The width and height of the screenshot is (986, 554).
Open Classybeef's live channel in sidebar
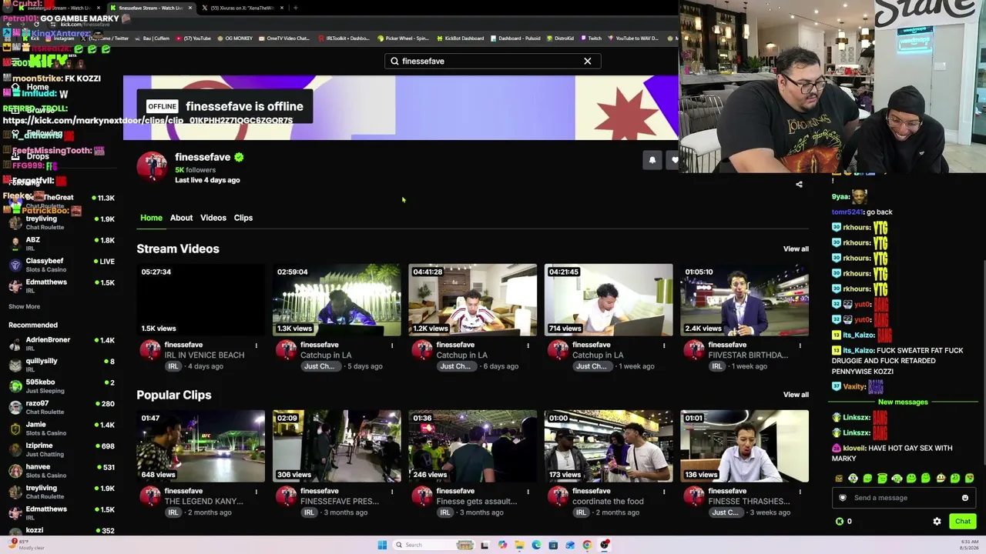[x=62, y=265]
